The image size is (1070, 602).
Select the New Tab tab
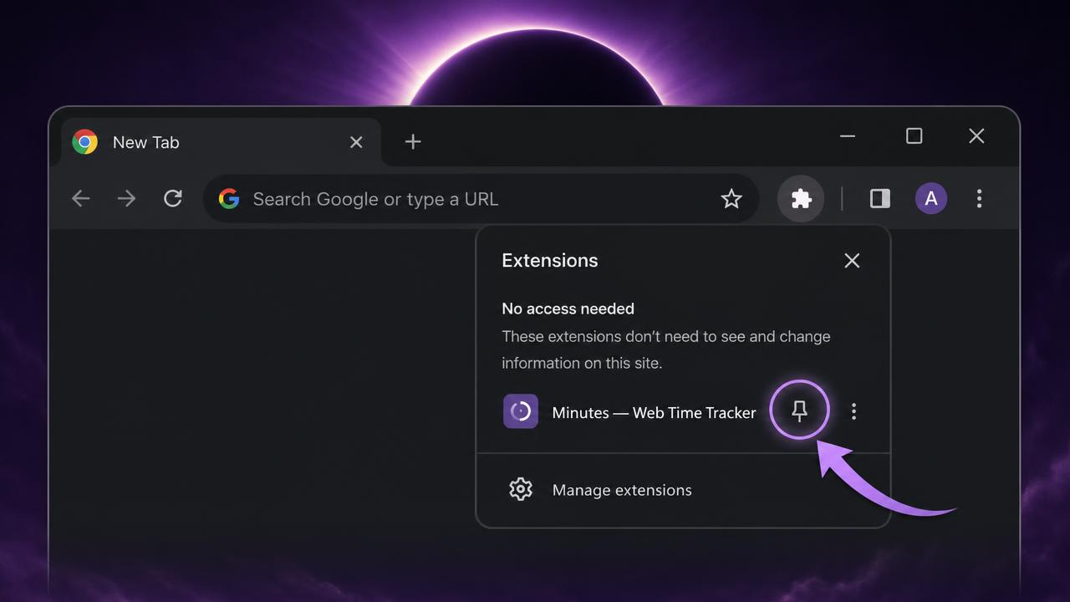coord(222,142)
